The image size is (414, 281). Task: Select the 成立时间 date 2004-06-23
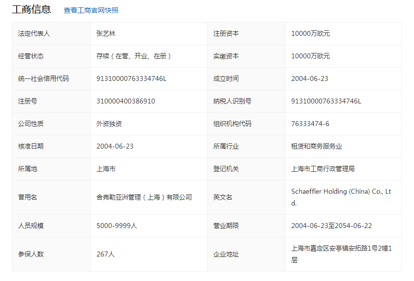coord(310,78)
